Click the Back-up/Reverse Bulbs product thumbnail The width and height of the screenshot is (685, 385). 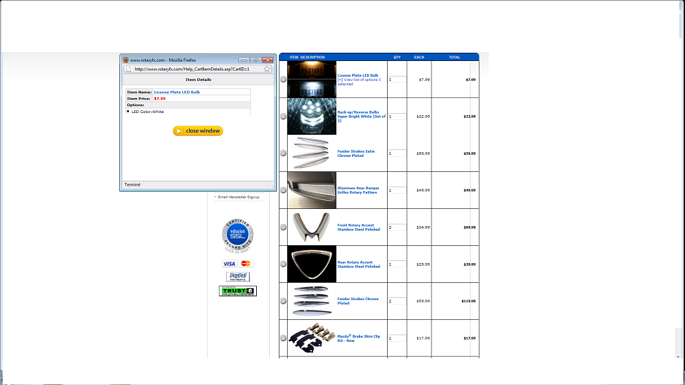pyautogui.click(x=312, y=116)
